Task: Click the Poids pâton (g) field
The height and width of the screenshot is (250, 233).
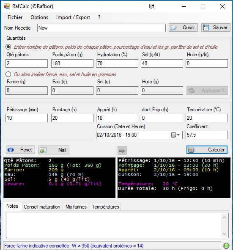Action: coord(72,63)
